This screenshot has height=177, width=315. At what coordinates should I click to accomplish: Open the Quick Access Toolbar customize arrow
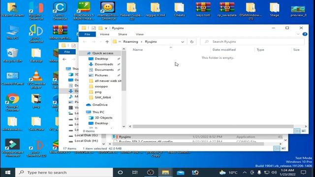coord(106,28)
